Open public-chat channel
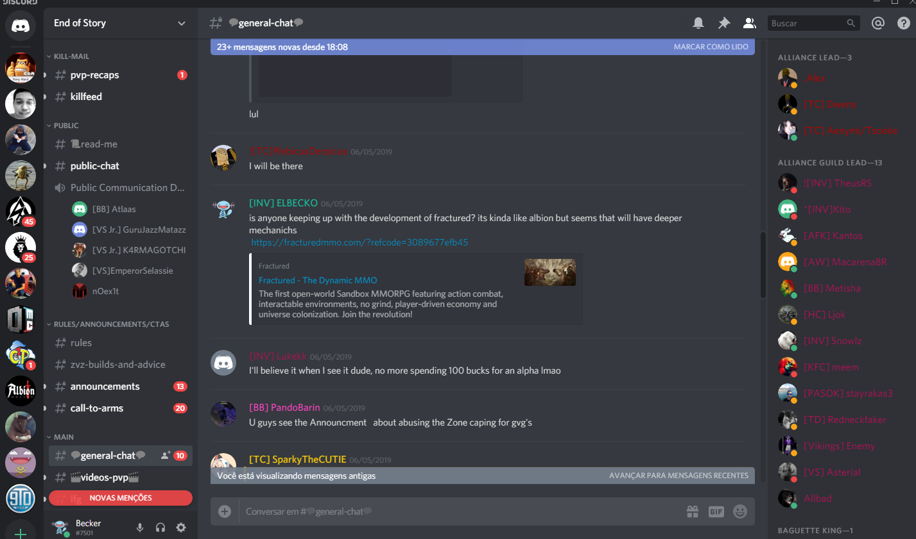The image size is (916, 539). point(121,166)
